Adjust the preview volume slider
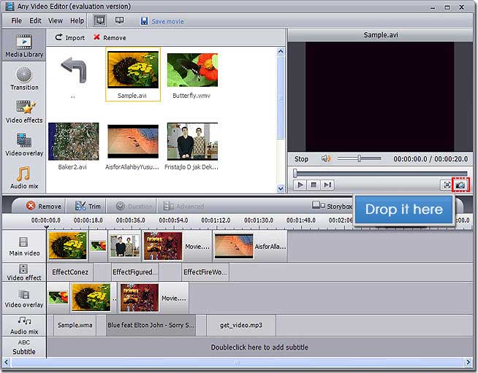Image resolution: width=478 pixels, height=373 pixels. 359,158
